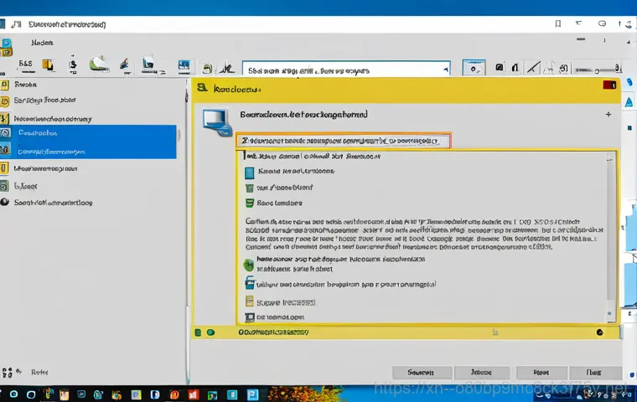Screen dimensions: 637x402
Task: Click the yellow book icon in the toolbar
Action: click(48, 65)
